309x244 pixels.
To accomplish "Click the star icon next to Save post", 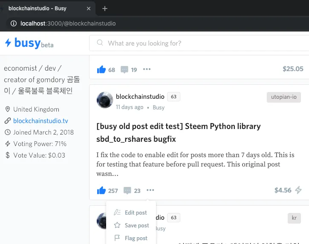I will [117, 225].
